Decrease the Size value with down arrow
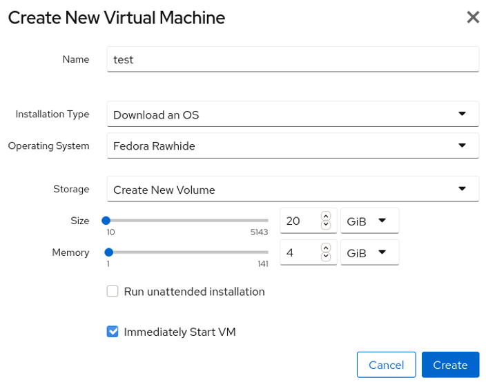The image size is (486, 382). click(326, 225)
